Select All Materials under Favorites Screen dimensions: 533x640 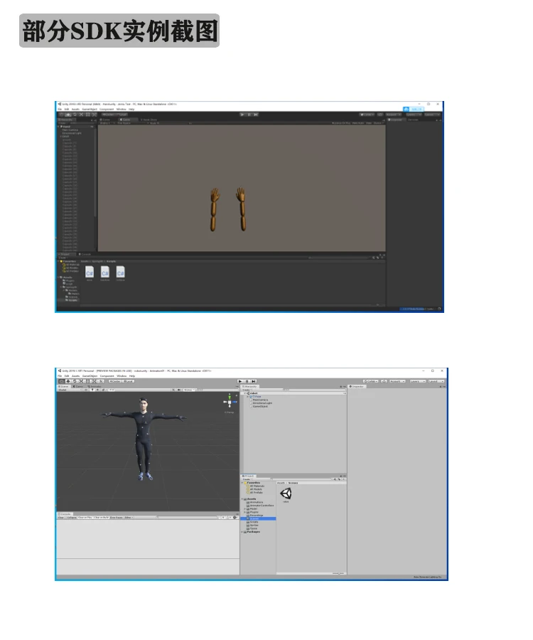click(x=256, y=486)
